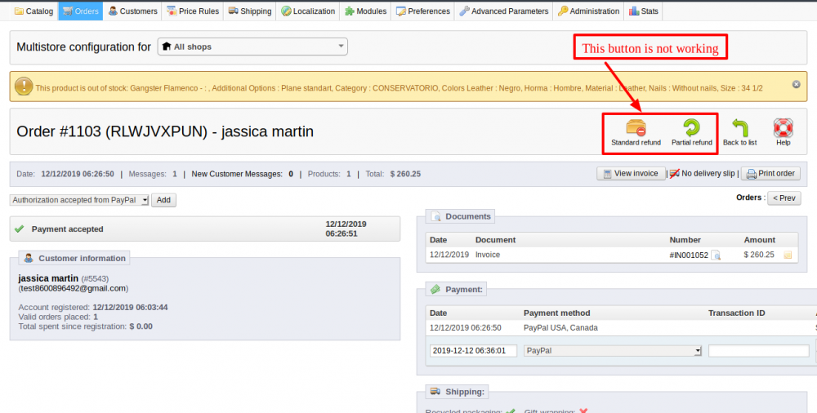This screenshot has width=817, height=413.
Task: Click the Add status button
Action: pos(163,200)
